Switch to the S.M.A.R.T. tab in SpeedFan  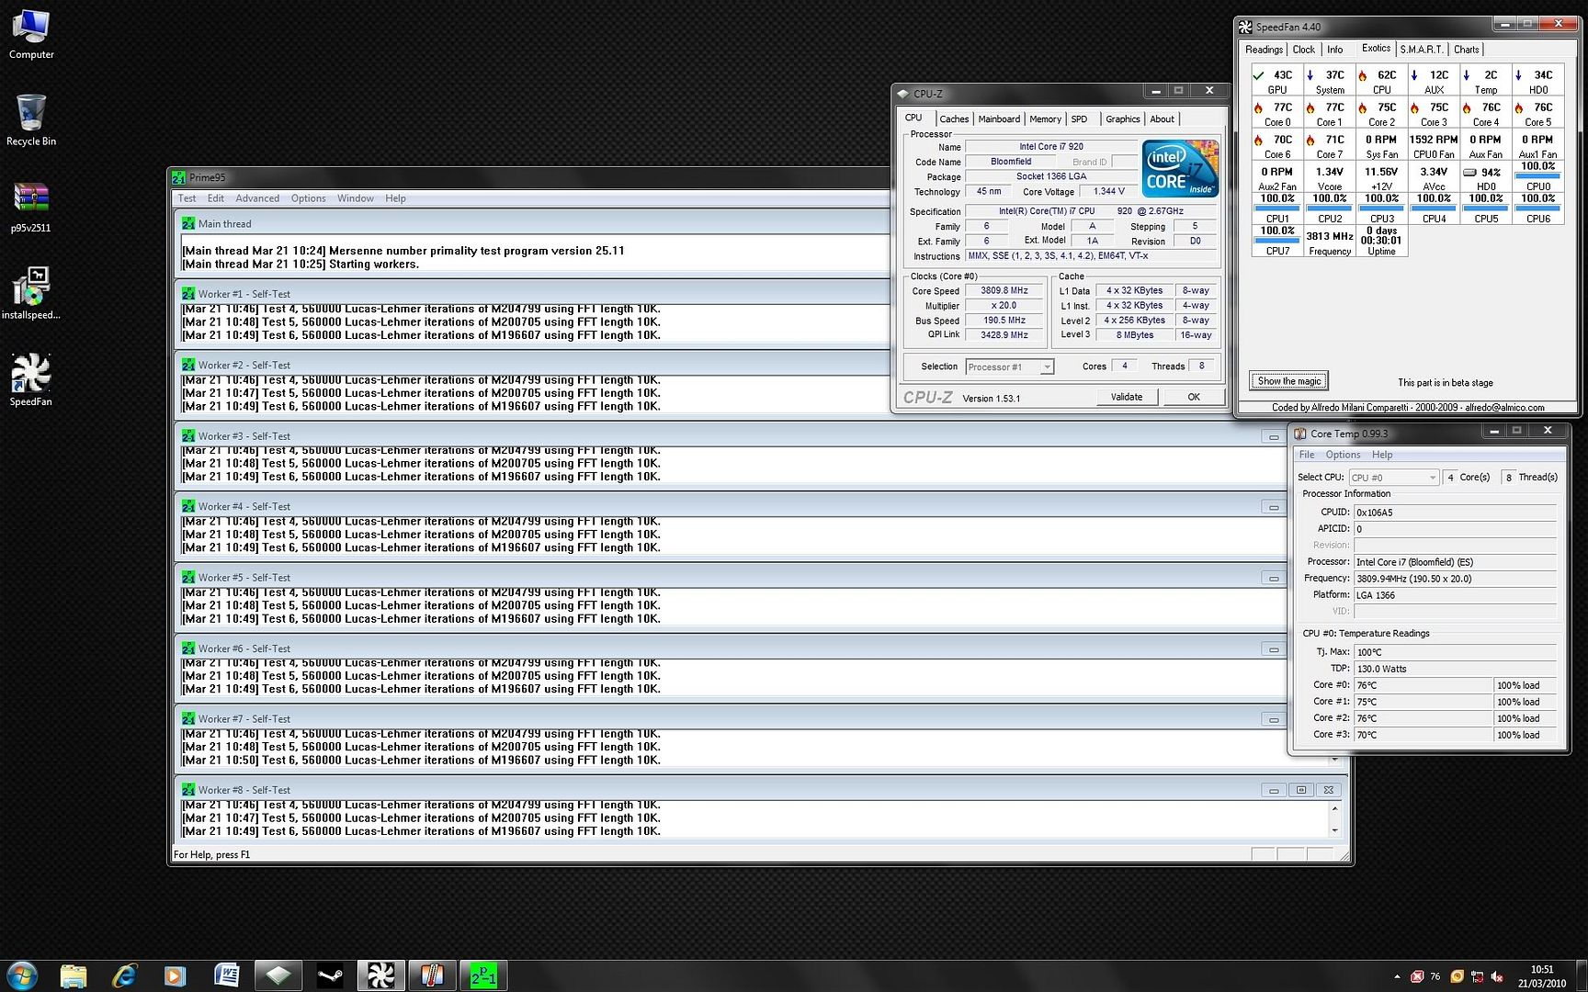[x=1422, y=50]
